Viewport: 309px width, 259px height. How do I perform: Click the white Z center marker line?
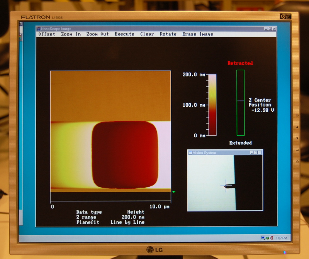click(x=240, y=101)
